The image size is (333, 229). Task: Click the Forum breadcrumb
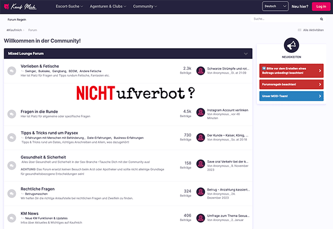[x=33, y=30]
